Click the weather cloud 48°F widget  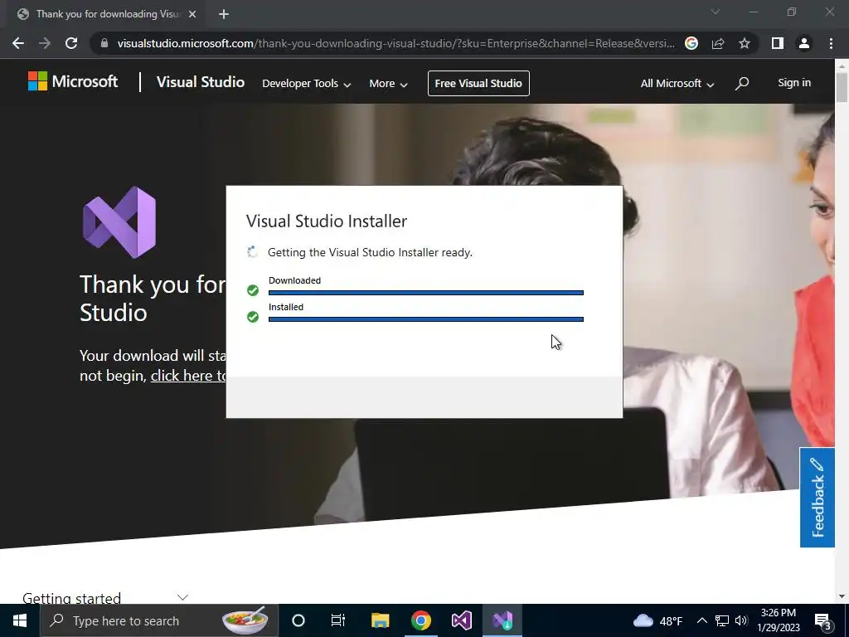[x=657, y=620]
